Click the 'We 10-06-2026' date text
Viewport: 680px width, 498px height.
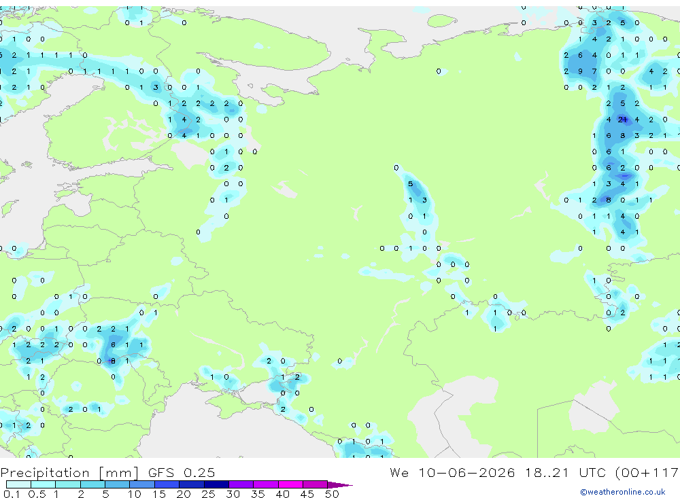tap(452, 472)
